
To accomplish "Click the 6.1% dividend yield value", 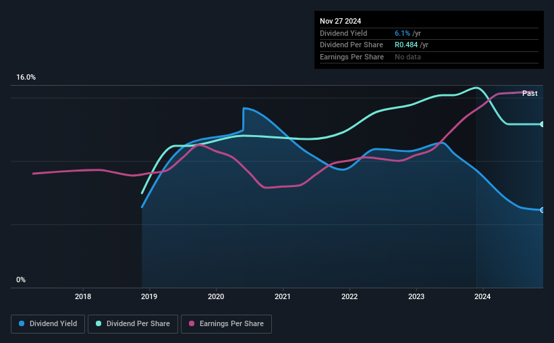I will point(402,33).
